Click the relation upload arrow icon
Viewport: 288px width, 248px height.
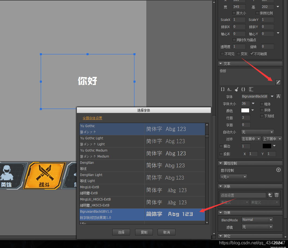pos(270,195)
